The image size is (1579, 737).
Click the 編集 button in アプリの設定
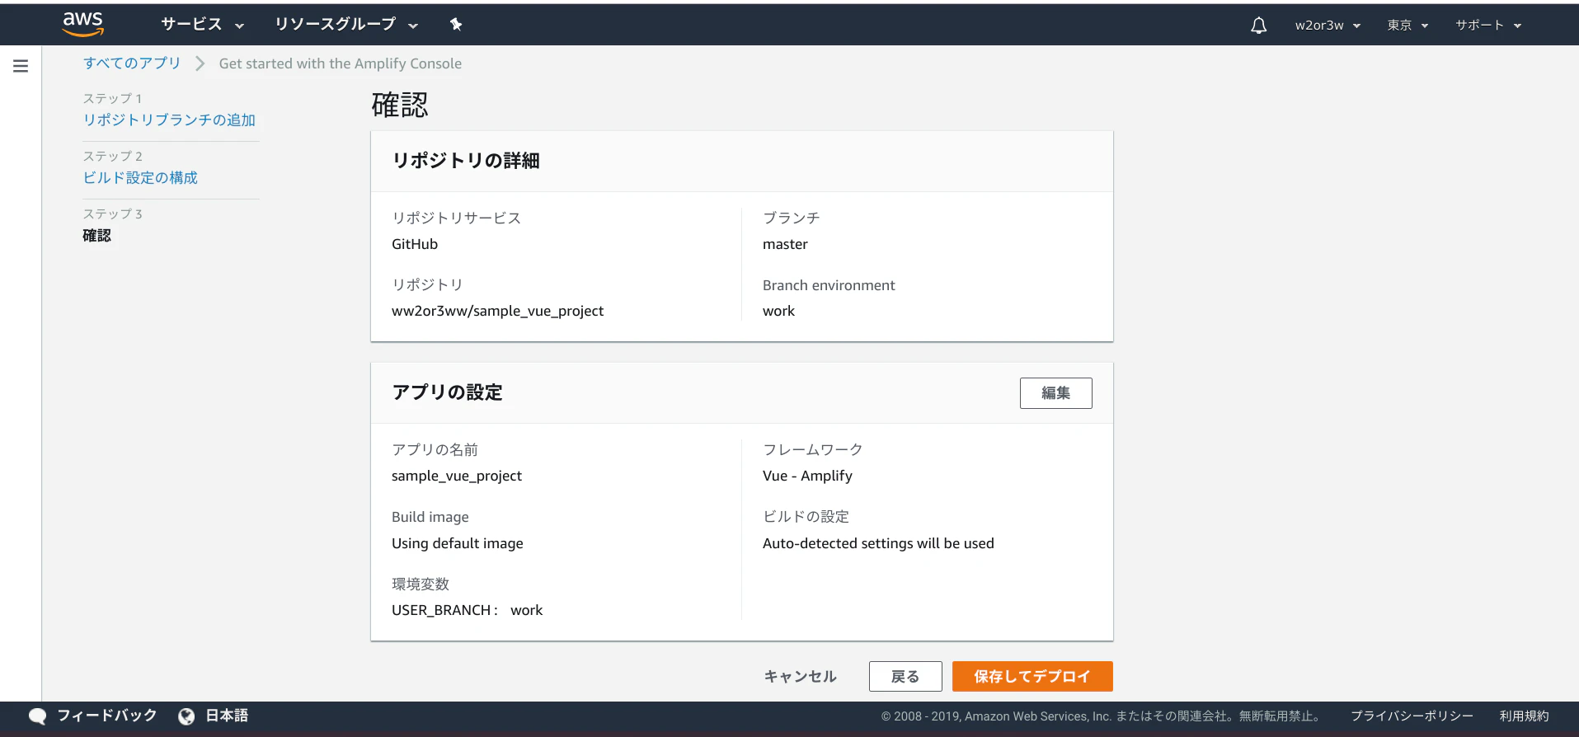coord(1055,393)
